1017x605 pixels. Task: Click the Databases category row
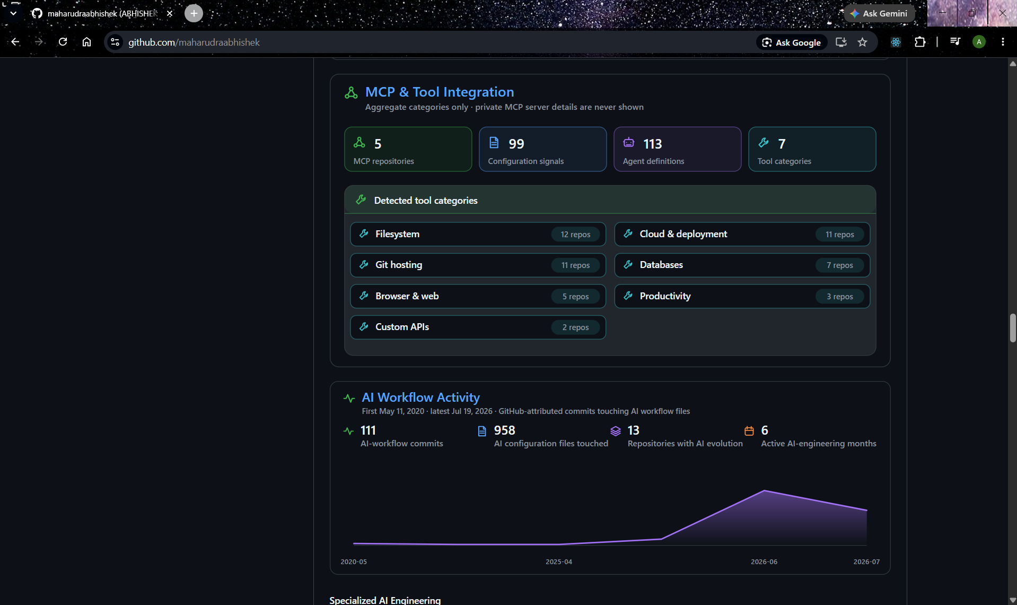pyautogui.click(x=742, y=265)
